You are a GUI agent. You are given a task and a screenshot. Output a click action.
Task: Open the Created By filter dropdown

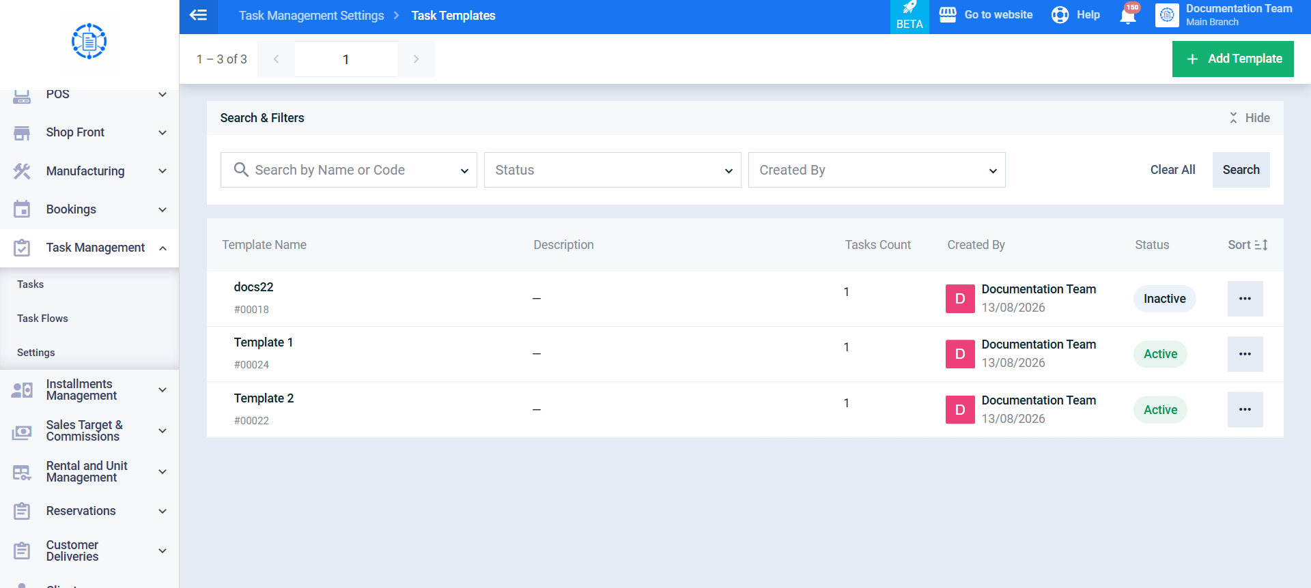pos(877,170)
